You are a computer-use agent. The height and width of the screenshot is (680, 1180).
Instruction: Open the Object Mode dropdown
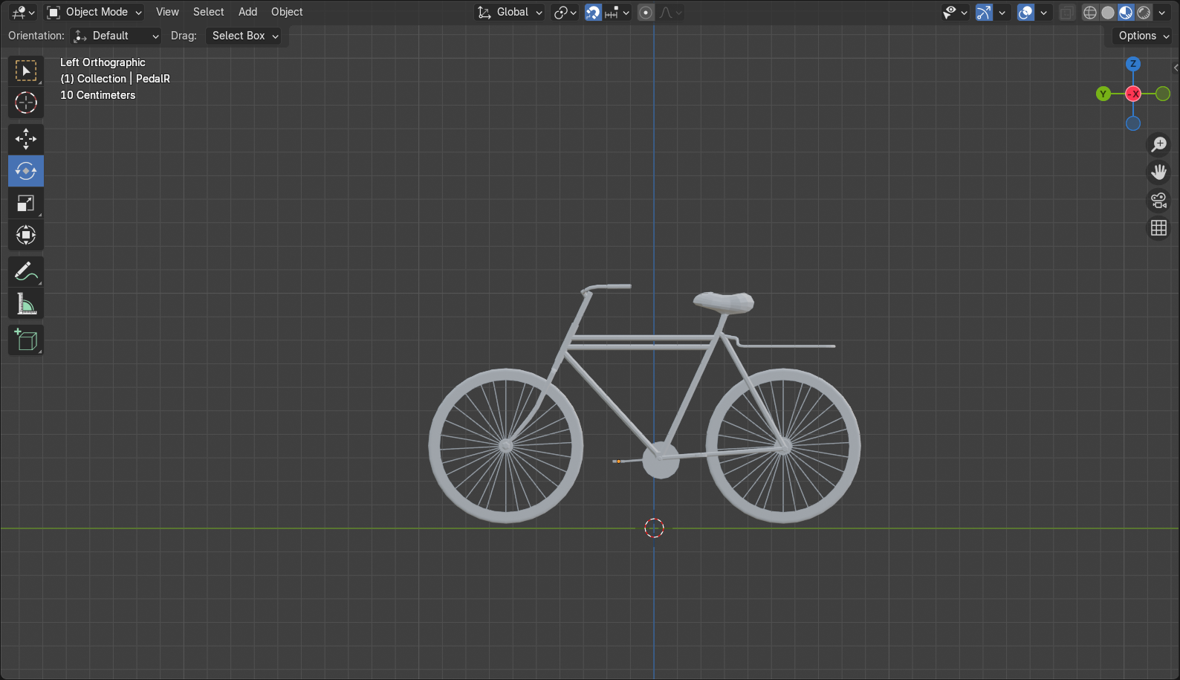pos(94,13)
